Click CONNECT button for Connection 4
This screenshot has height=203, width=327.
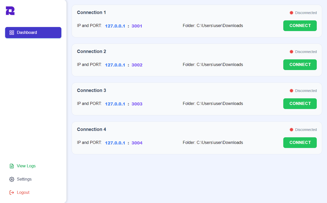tap(300, 143)
